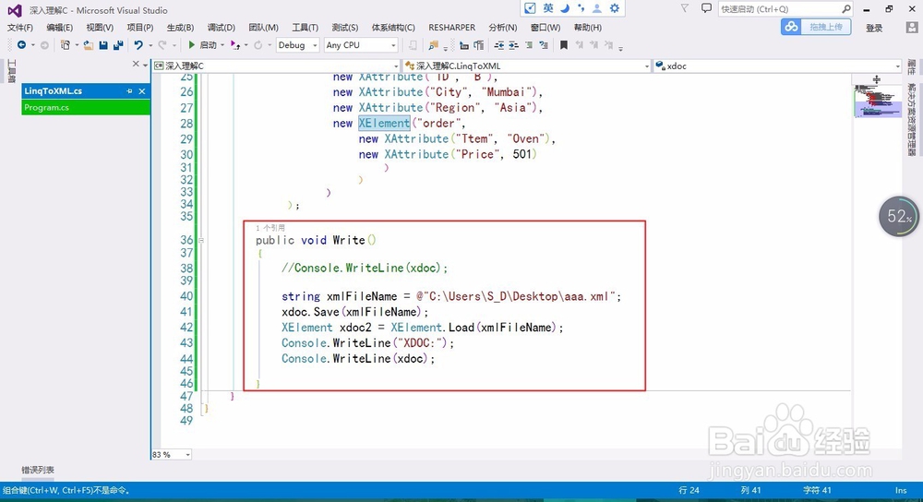Switch to the Program.cs tab
923x502 pixels.
click(86, 107)
